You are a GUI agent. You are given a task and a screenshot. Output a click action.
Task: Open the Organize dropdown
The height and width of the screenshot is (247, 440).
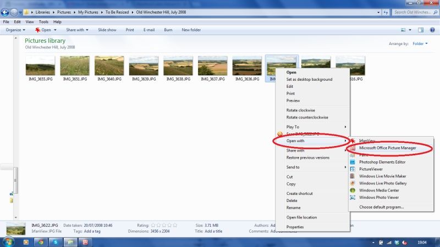(x=15, y=30)
